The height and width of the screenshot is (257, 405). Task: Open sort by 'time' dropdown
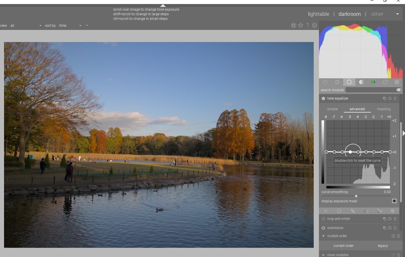click(x=70, y=26)
